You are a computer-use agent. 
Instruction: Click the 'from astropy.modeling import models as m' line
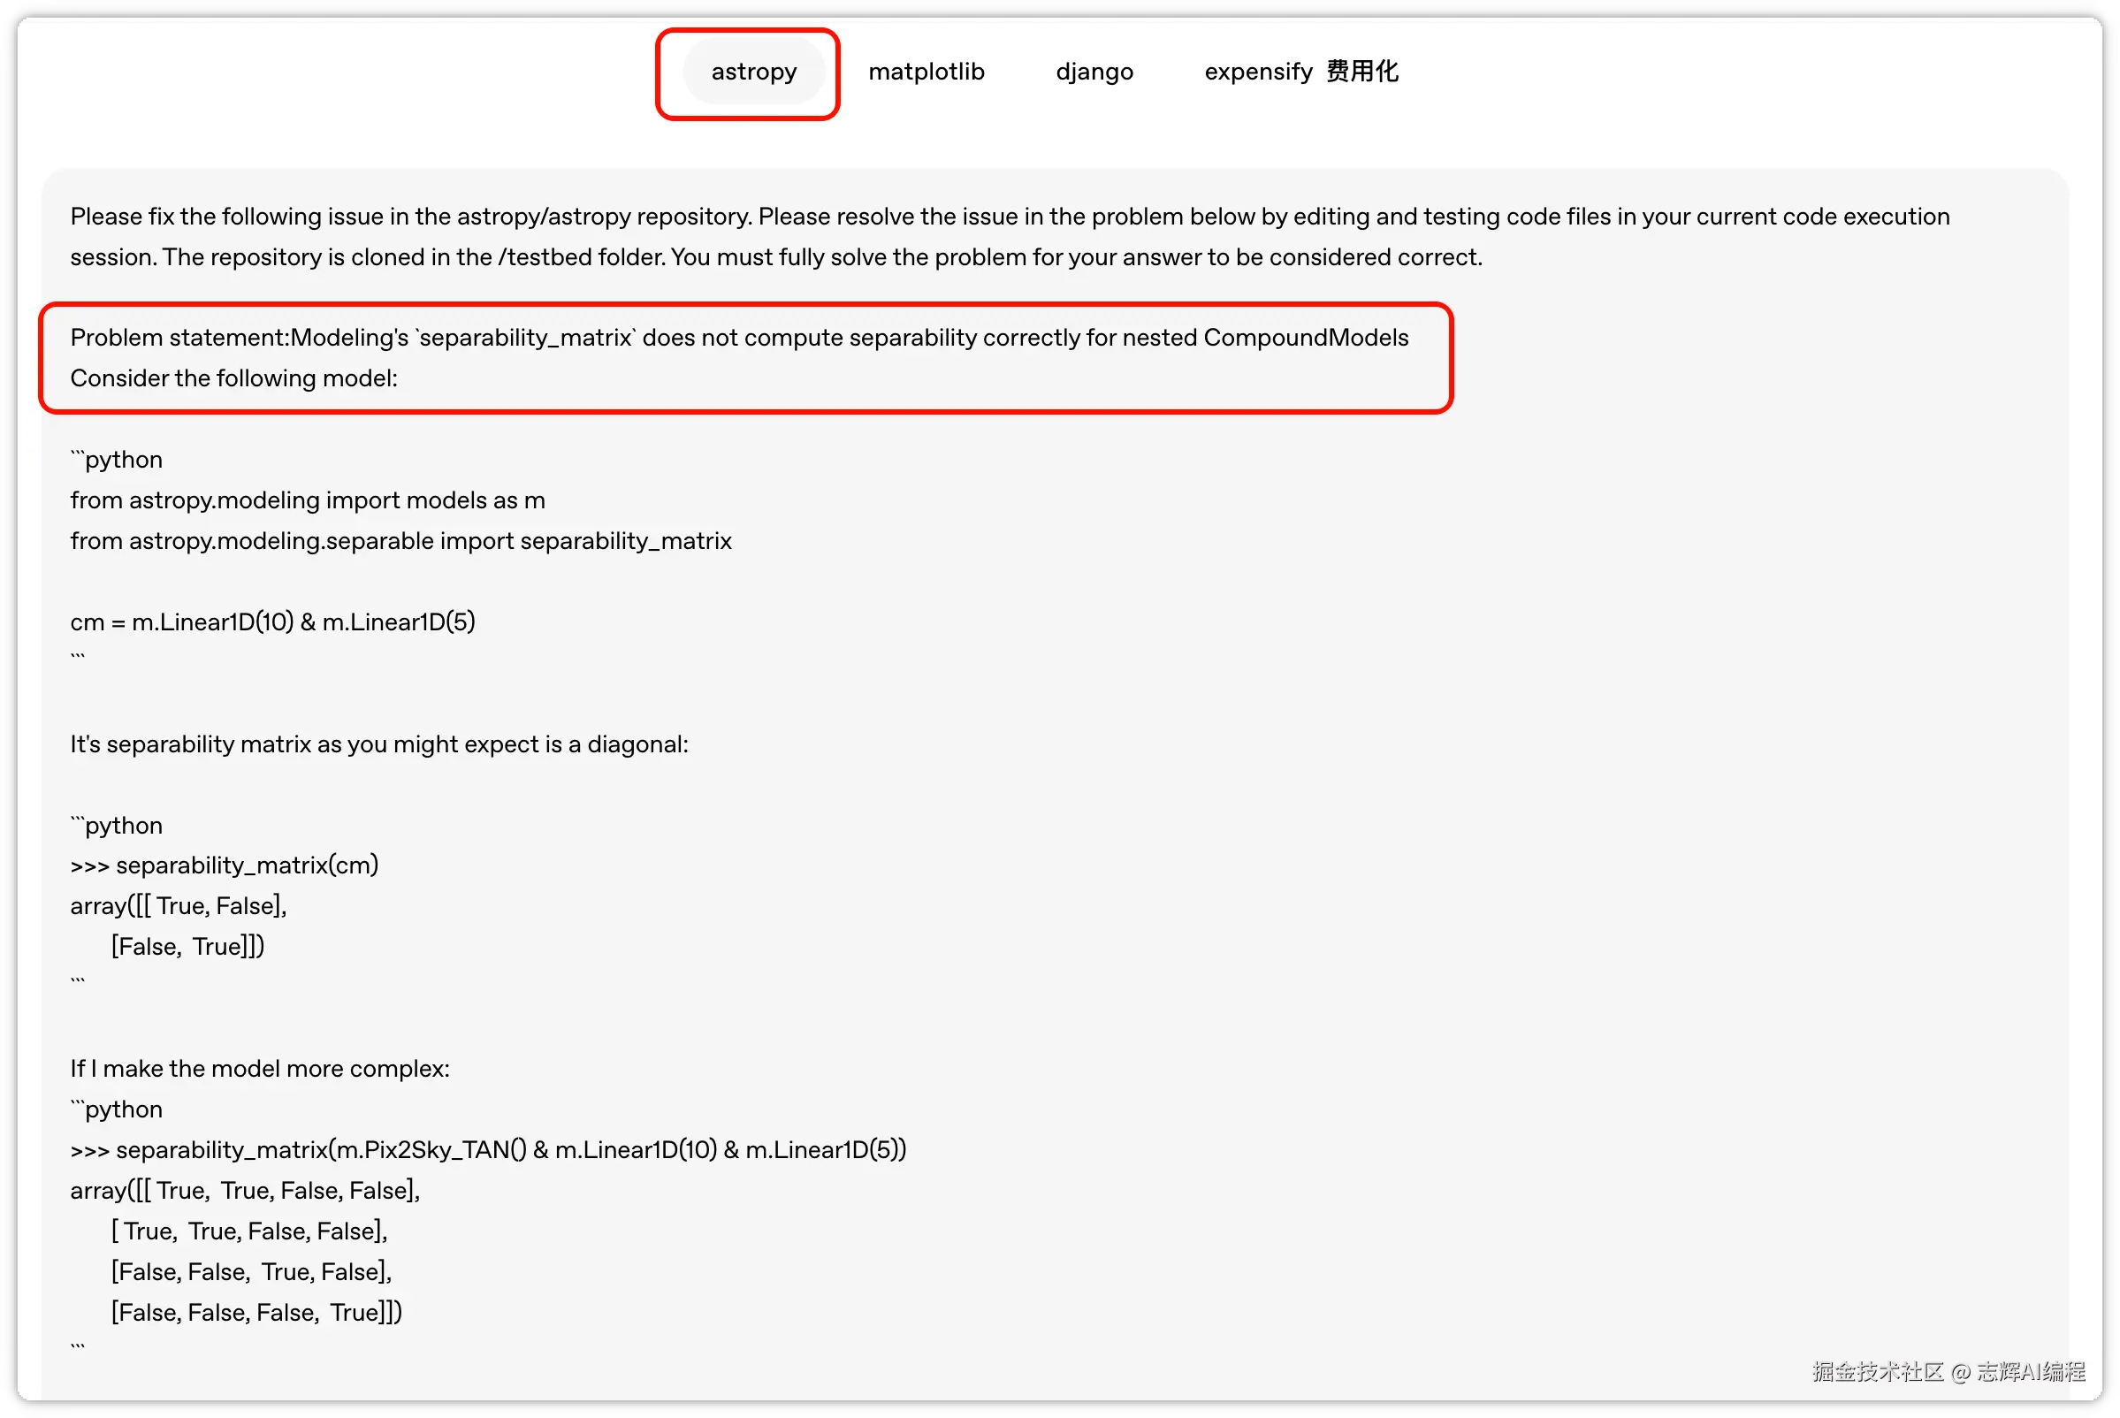(308, 500)
